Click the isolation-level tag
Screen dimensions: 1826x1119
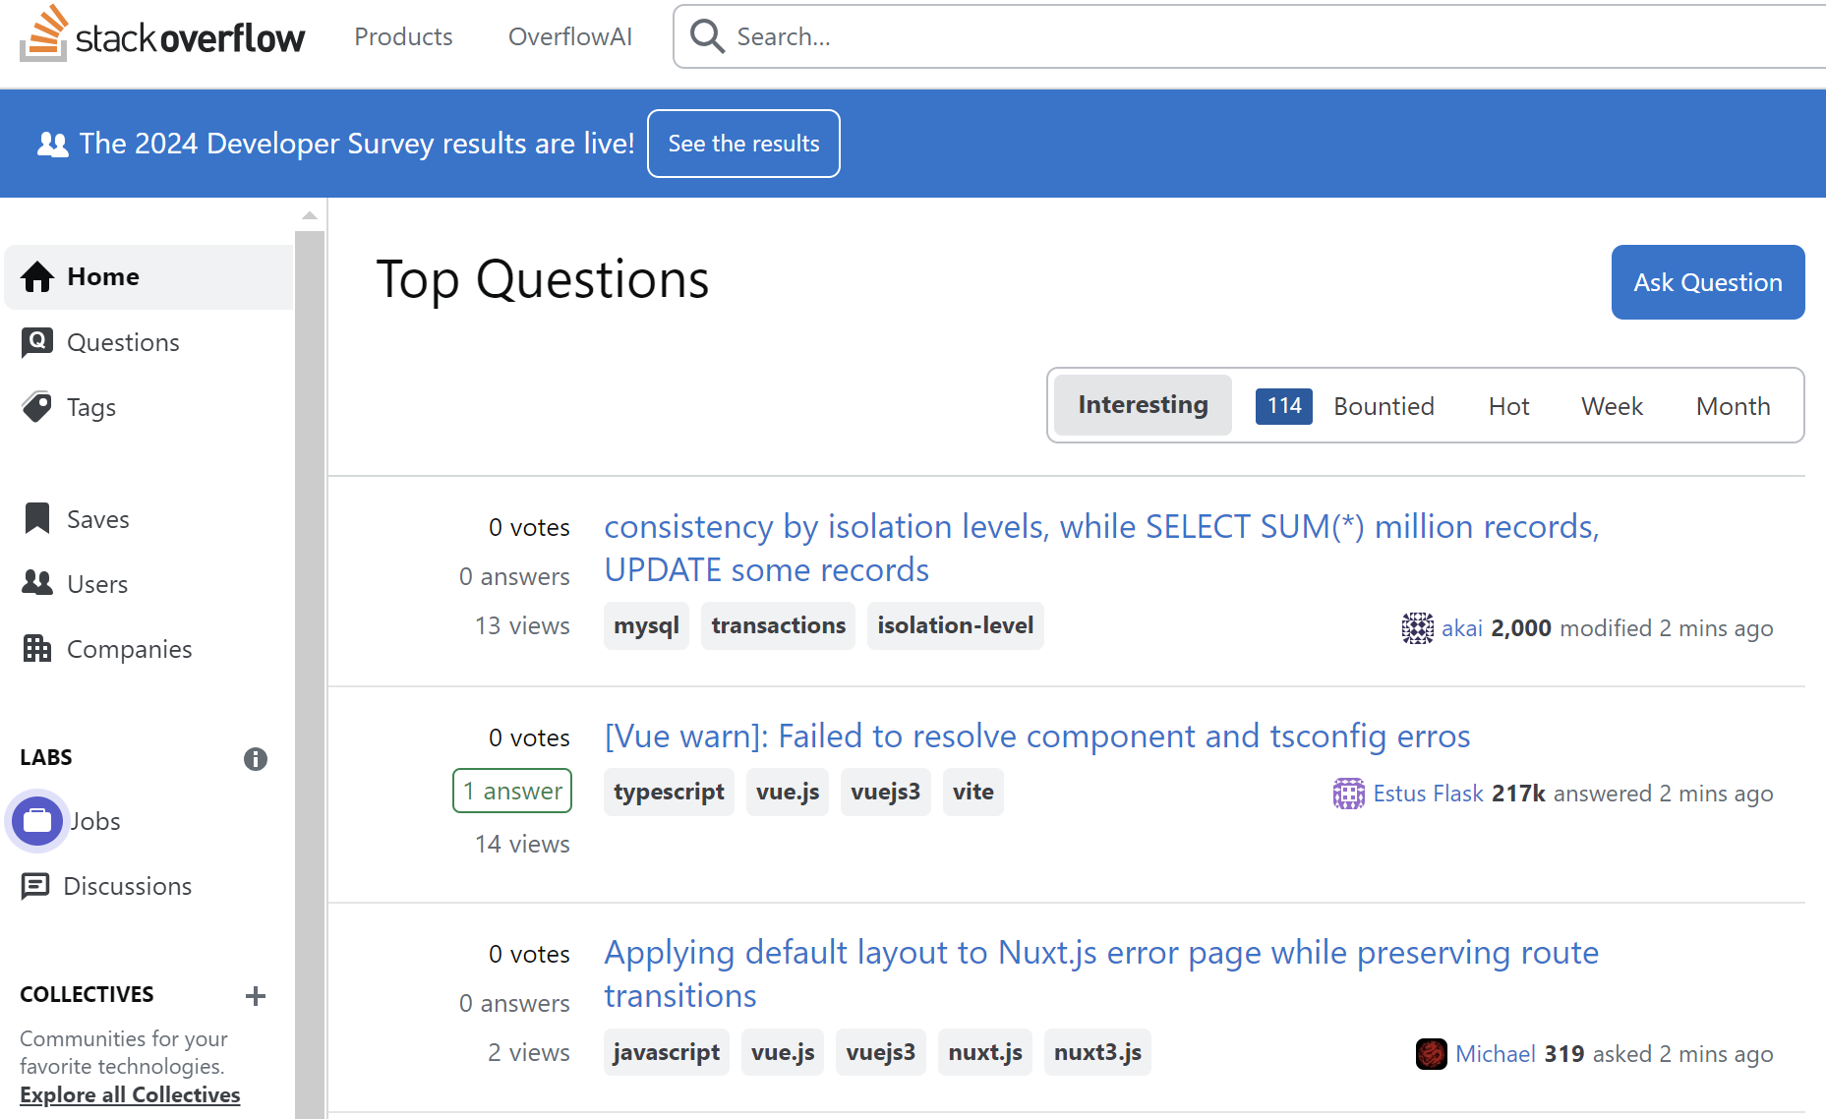[955, 625]
